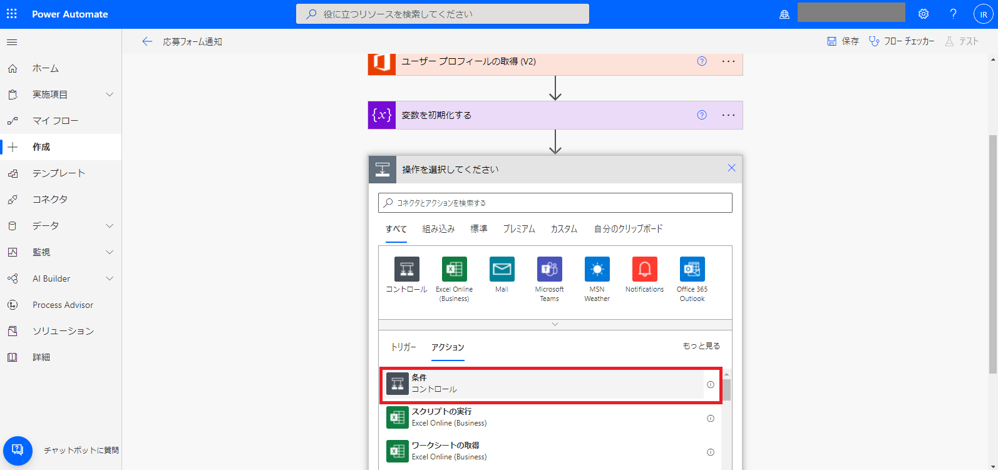Click the チャットボットに質問 label
The width and height of the screenshot is (998, 470).
click(81, 451)
